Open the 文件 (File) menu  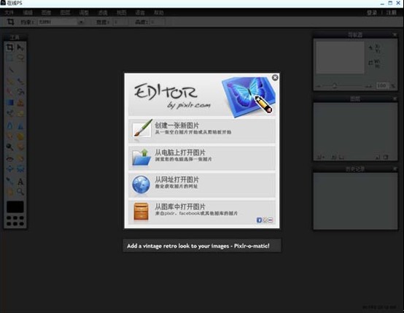(9, 12)
